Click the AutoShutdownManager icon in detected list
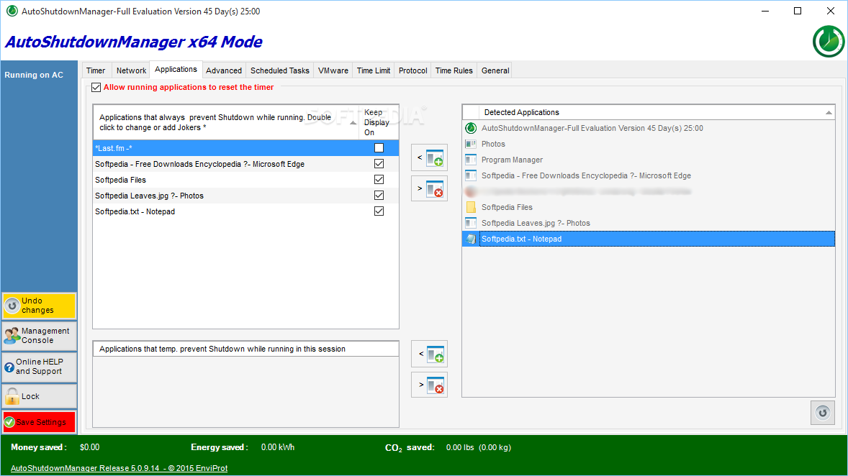The width and height of the screenshot is (848, 476). [471, 128]
